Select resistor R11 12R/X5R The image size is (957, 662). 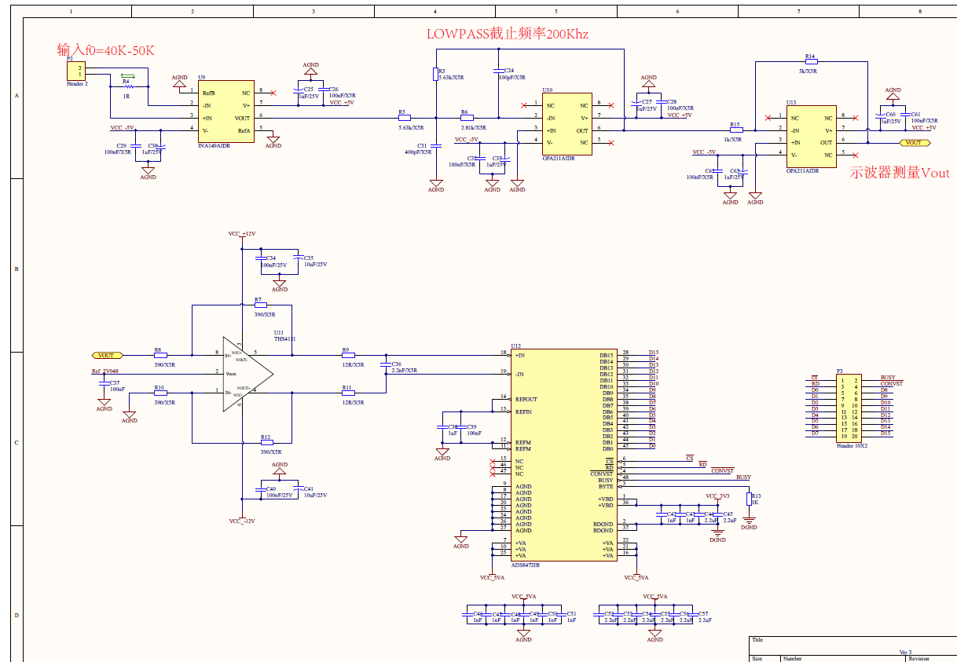pyautogui.click(x=348, y=393)
